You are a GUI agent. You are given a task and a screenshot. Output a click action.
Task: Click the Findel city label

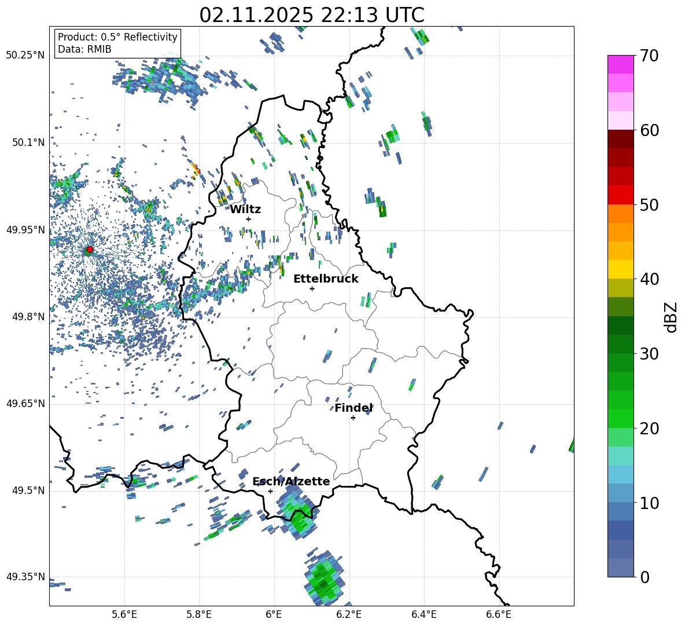(353, 408)
